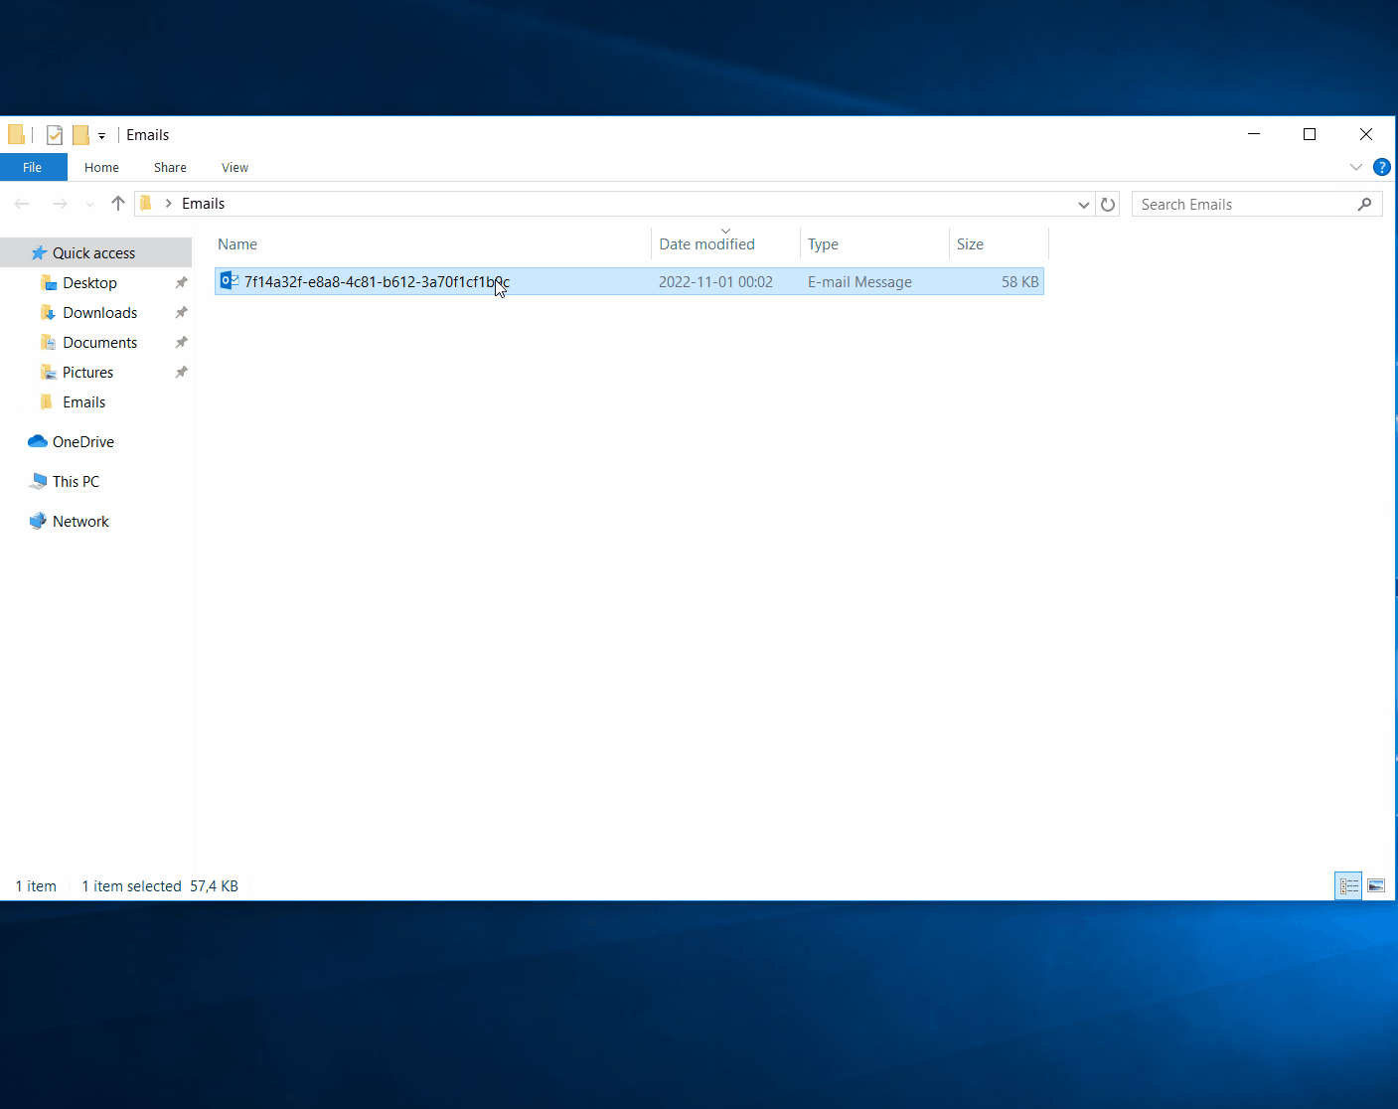1398x1109 pixels.
Task: Refresh the Emails folder
Action: [x=1108, y=205]
